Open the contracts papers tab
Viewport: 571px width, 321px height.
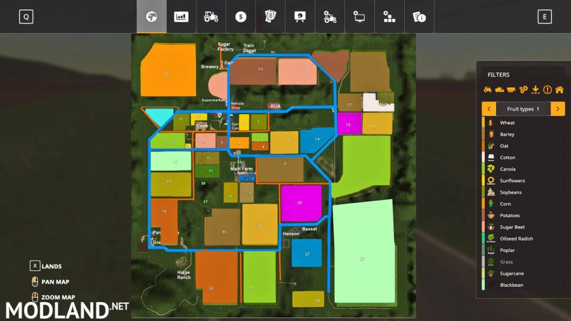point(270,16)
